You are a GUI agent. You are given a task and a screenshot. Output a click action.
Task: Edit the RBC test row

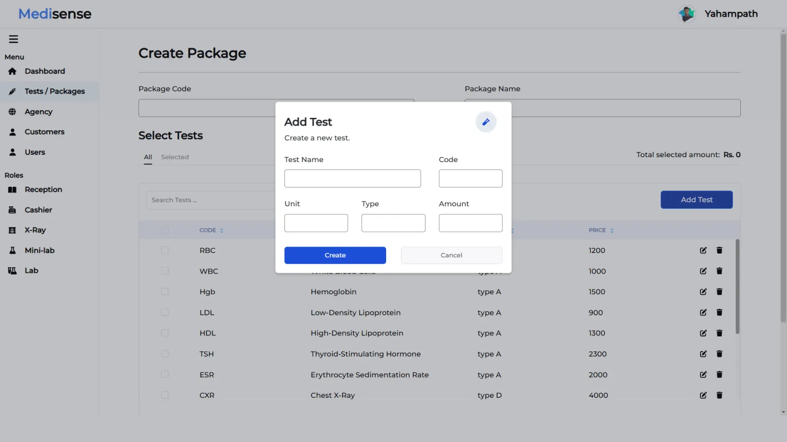pyautogui.click(x=703, y=250)
